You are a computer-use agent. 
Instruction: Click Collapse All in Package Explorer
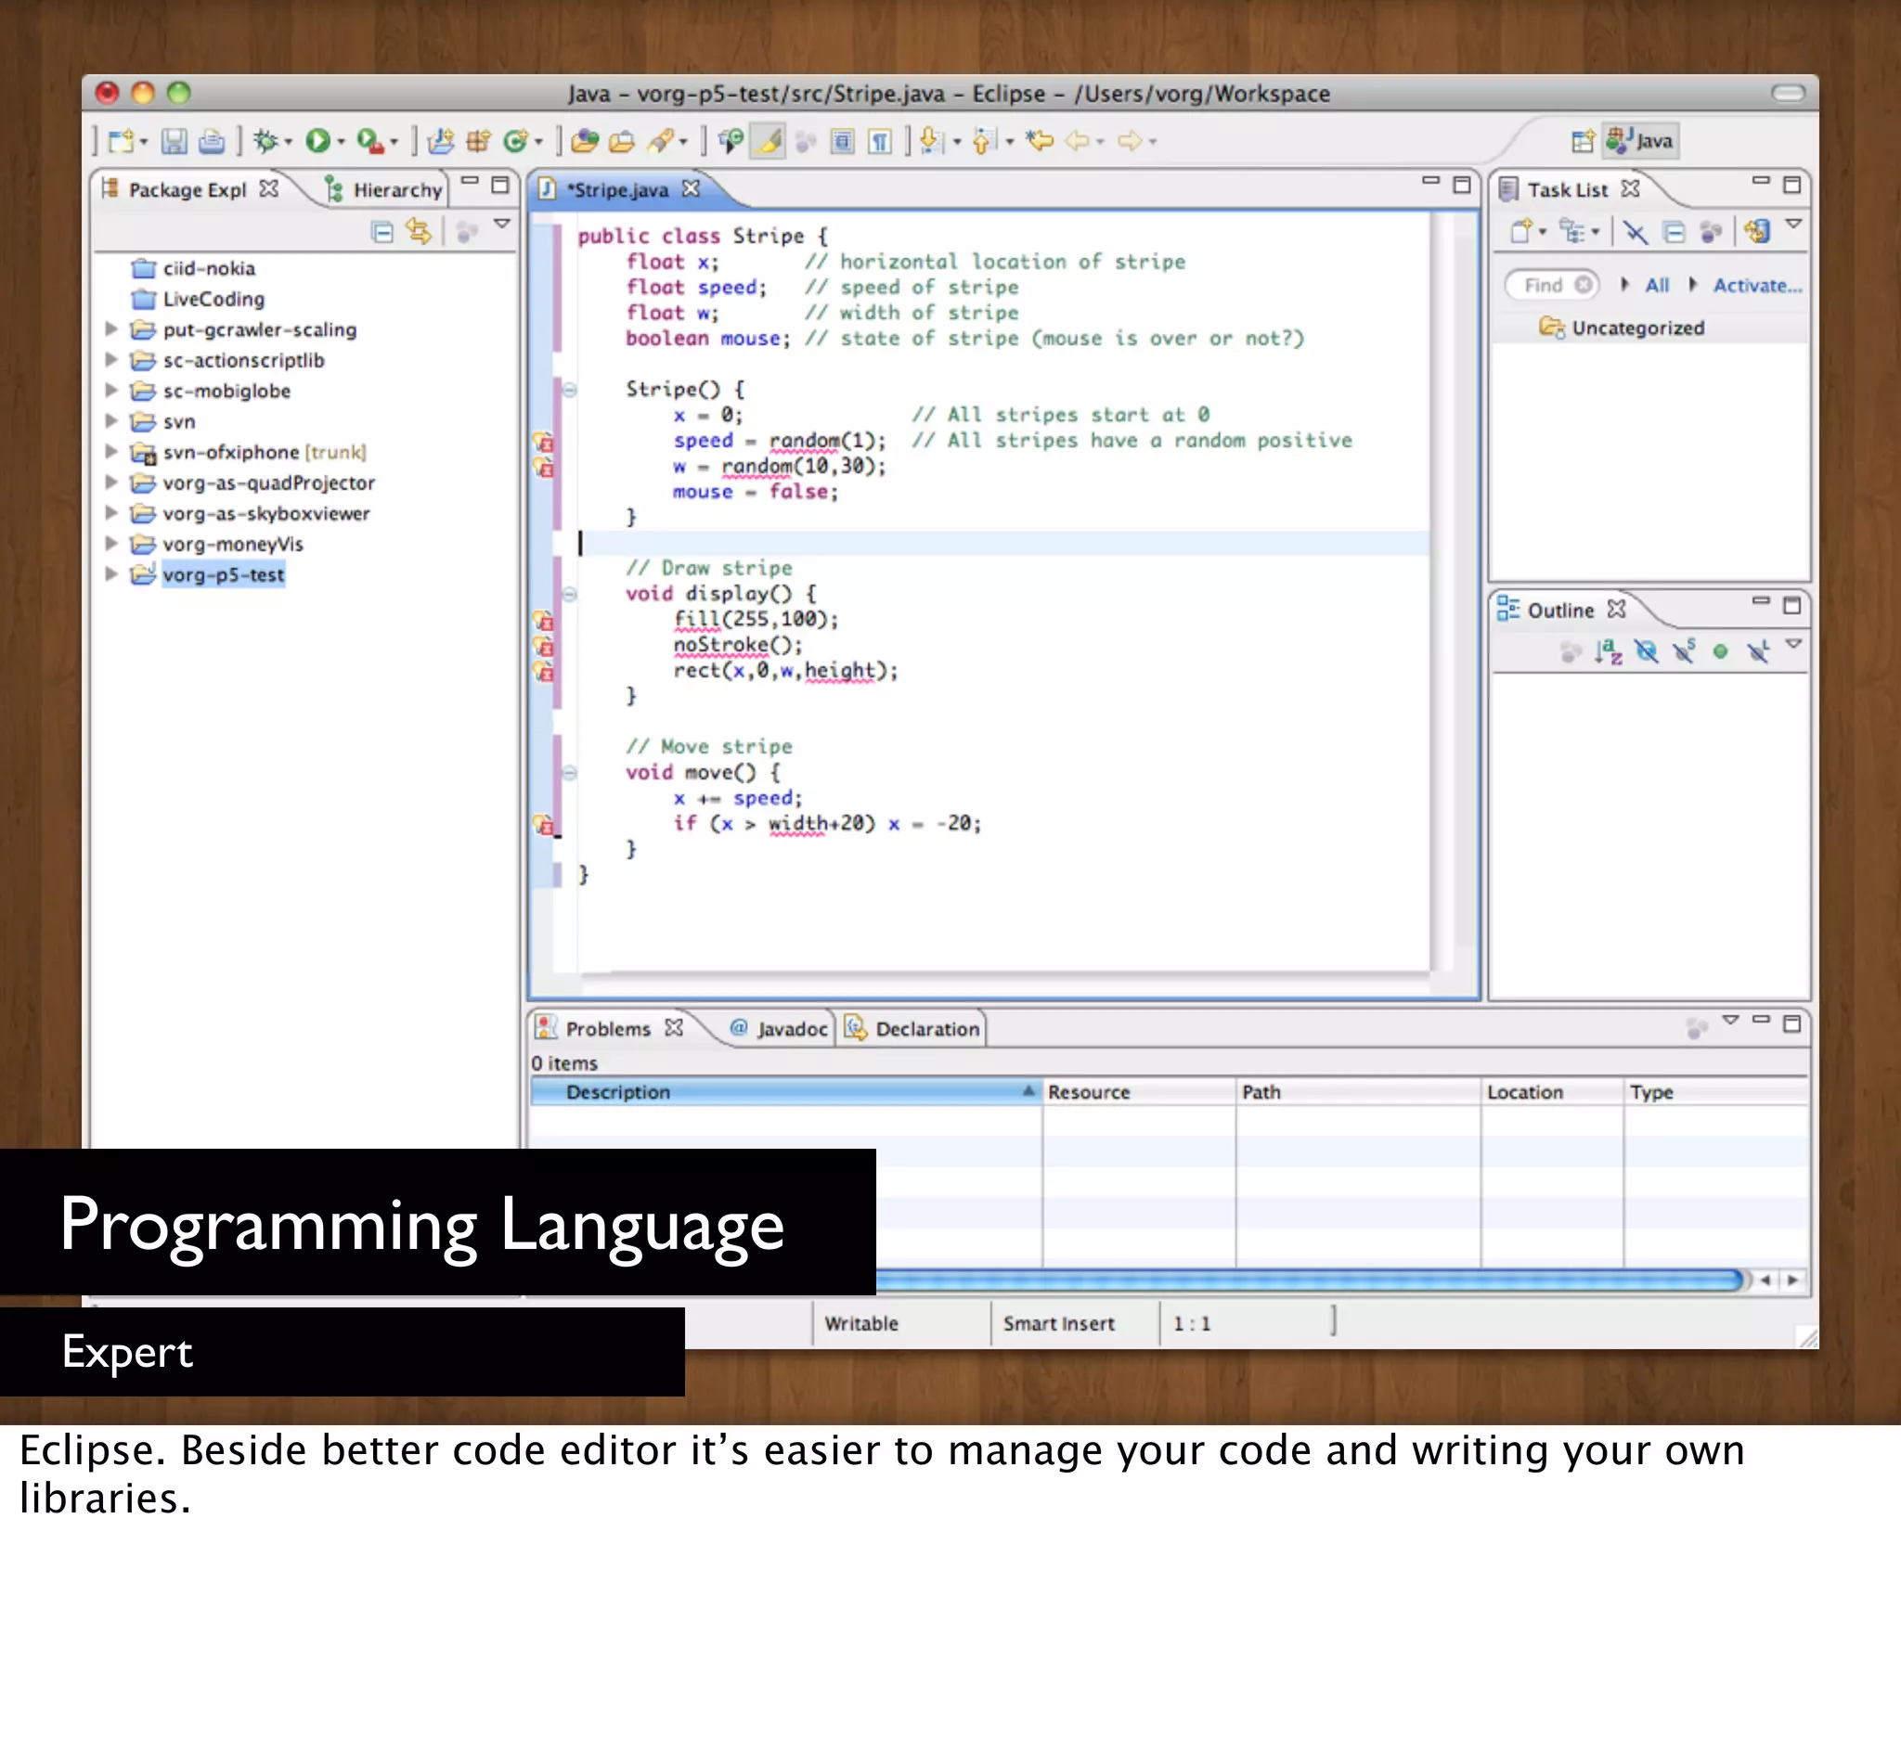coord(381,232)
